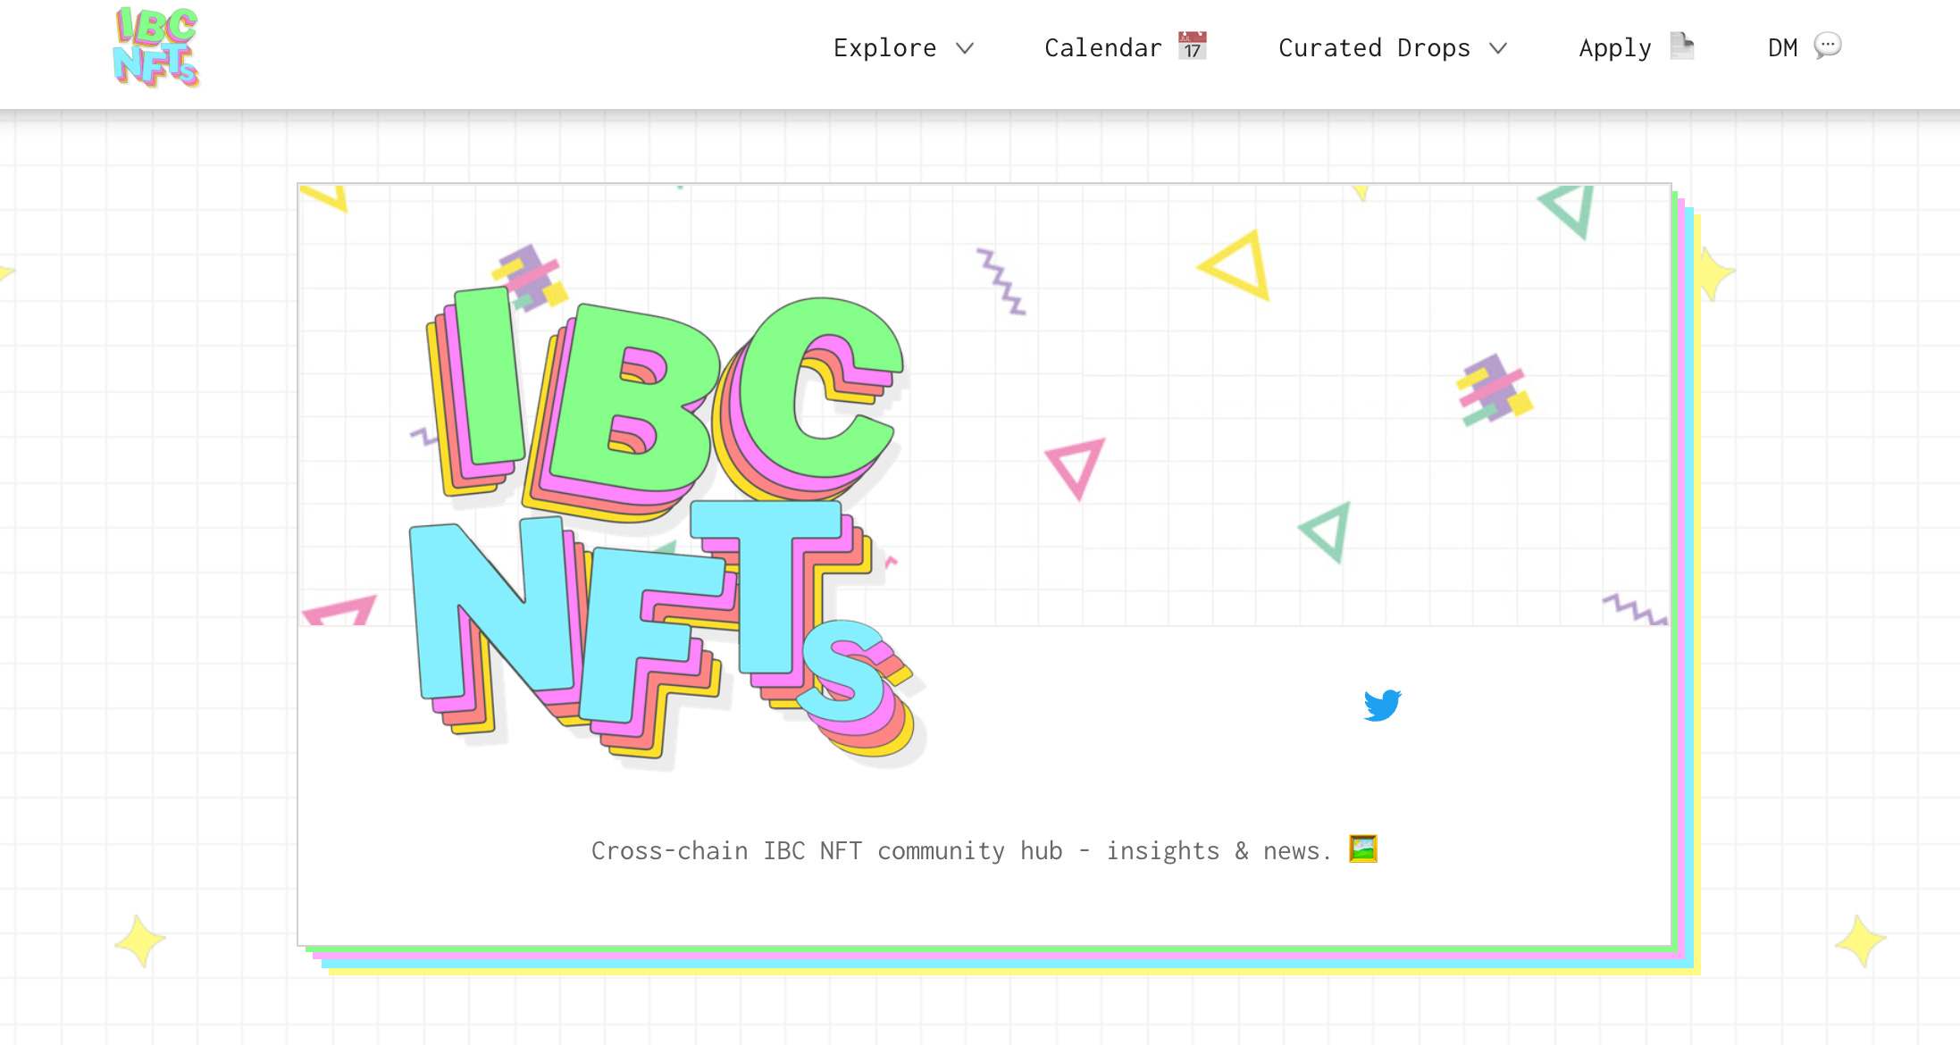Screen dimensions: 1960x1045
Task: Click the cross-chain community hub tagline text
Action: 960,850
